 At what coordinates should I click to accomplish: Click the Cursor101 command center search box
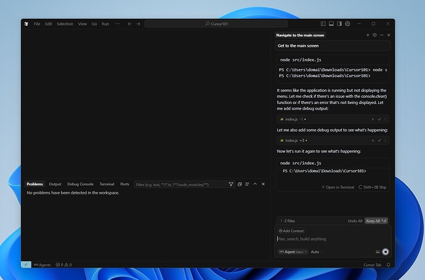[x=216, y=24]
